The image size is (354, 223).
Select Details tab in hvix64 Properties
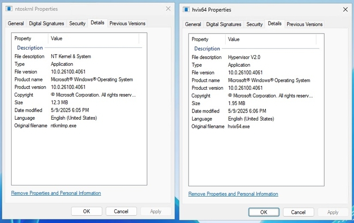coord(275,24)
